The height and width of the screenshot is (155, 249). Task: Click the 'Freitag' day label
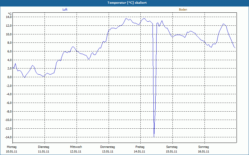140,147
